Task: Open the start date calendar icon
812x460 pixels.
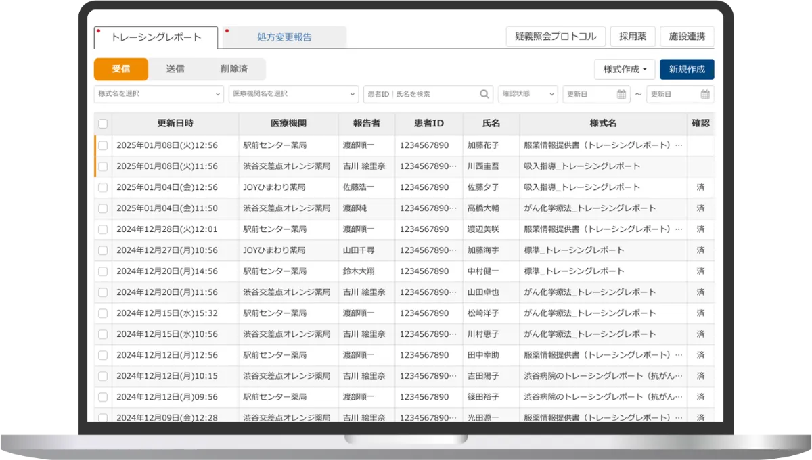Action: [623, 95]
